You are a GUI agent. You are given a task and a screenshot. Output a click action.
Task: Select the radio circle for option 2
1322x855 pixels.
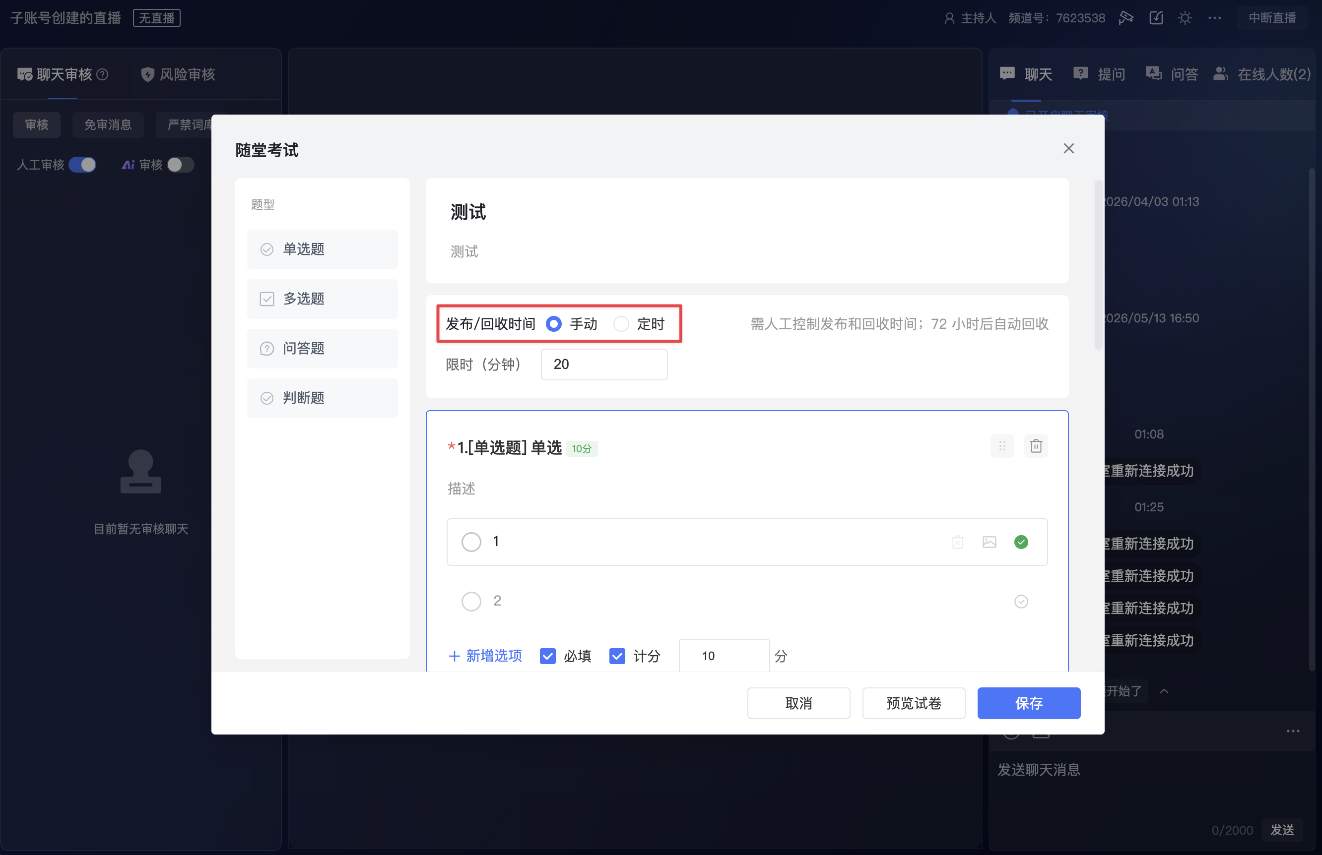tap(471, 601)
